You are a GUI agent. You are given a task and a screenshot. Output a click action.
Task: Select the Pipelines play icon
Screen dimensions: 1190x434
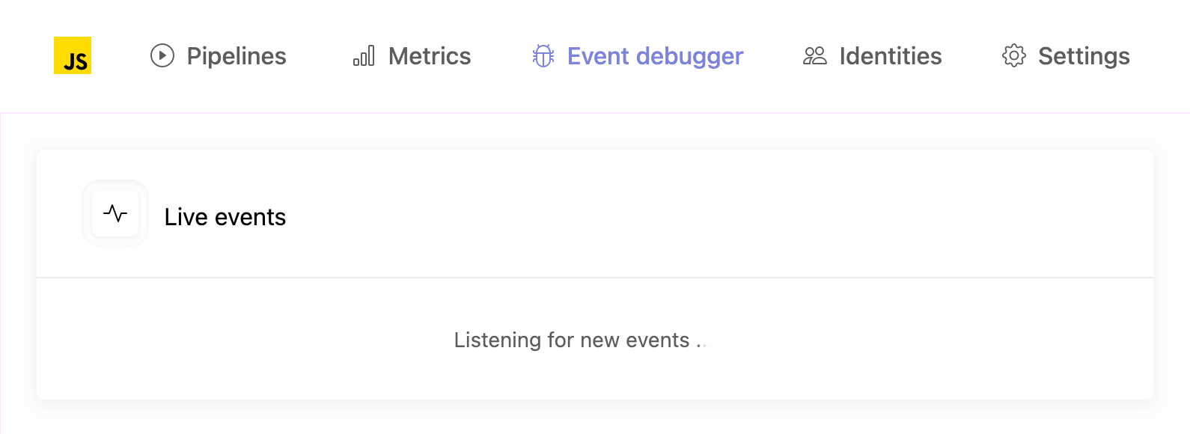point(161,55)
